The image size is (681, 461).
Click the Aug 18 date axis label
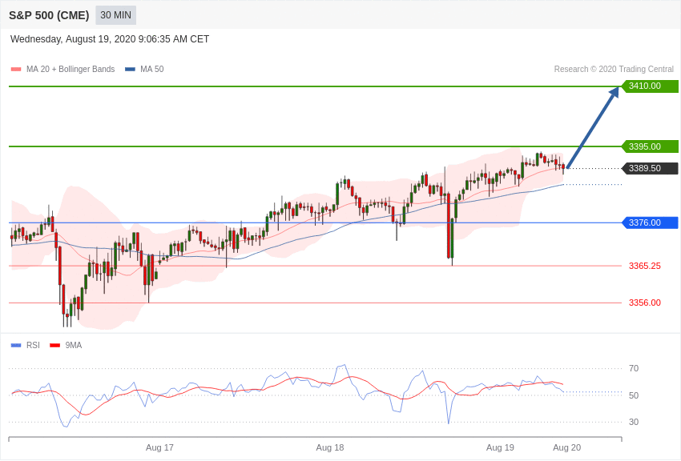pos(329,447)
